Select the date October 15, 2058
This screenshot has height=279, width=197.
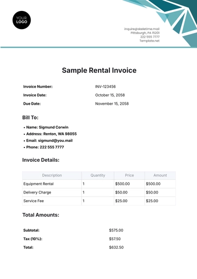coord(110,95)
